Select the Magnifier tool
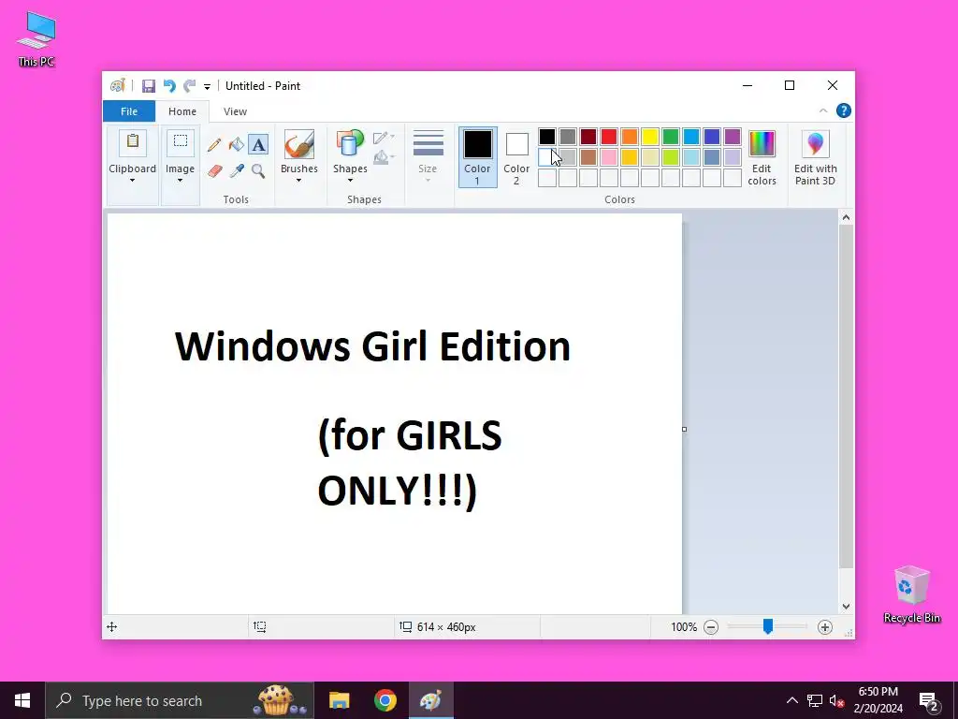 coord(258,170)
